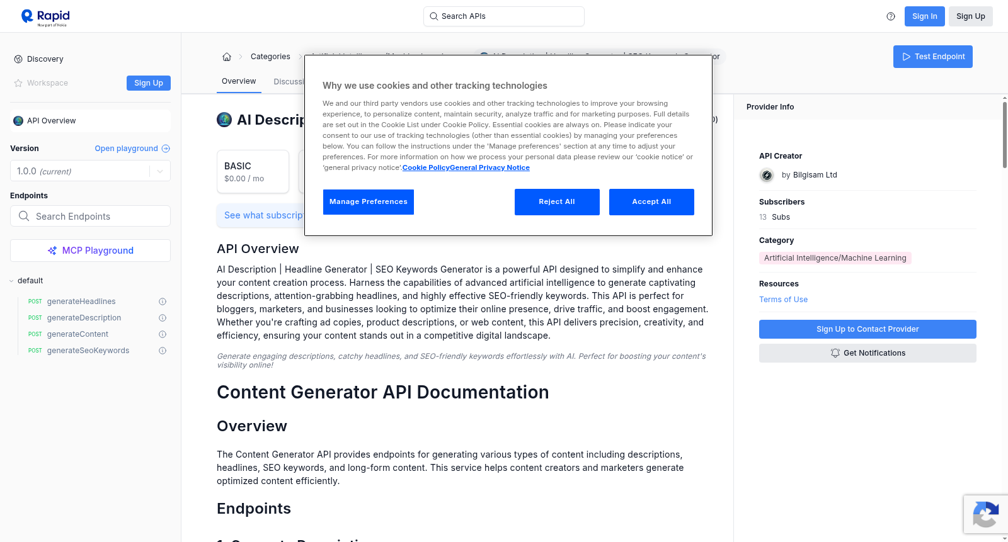Click Reject All cookies button

(557, 202)
